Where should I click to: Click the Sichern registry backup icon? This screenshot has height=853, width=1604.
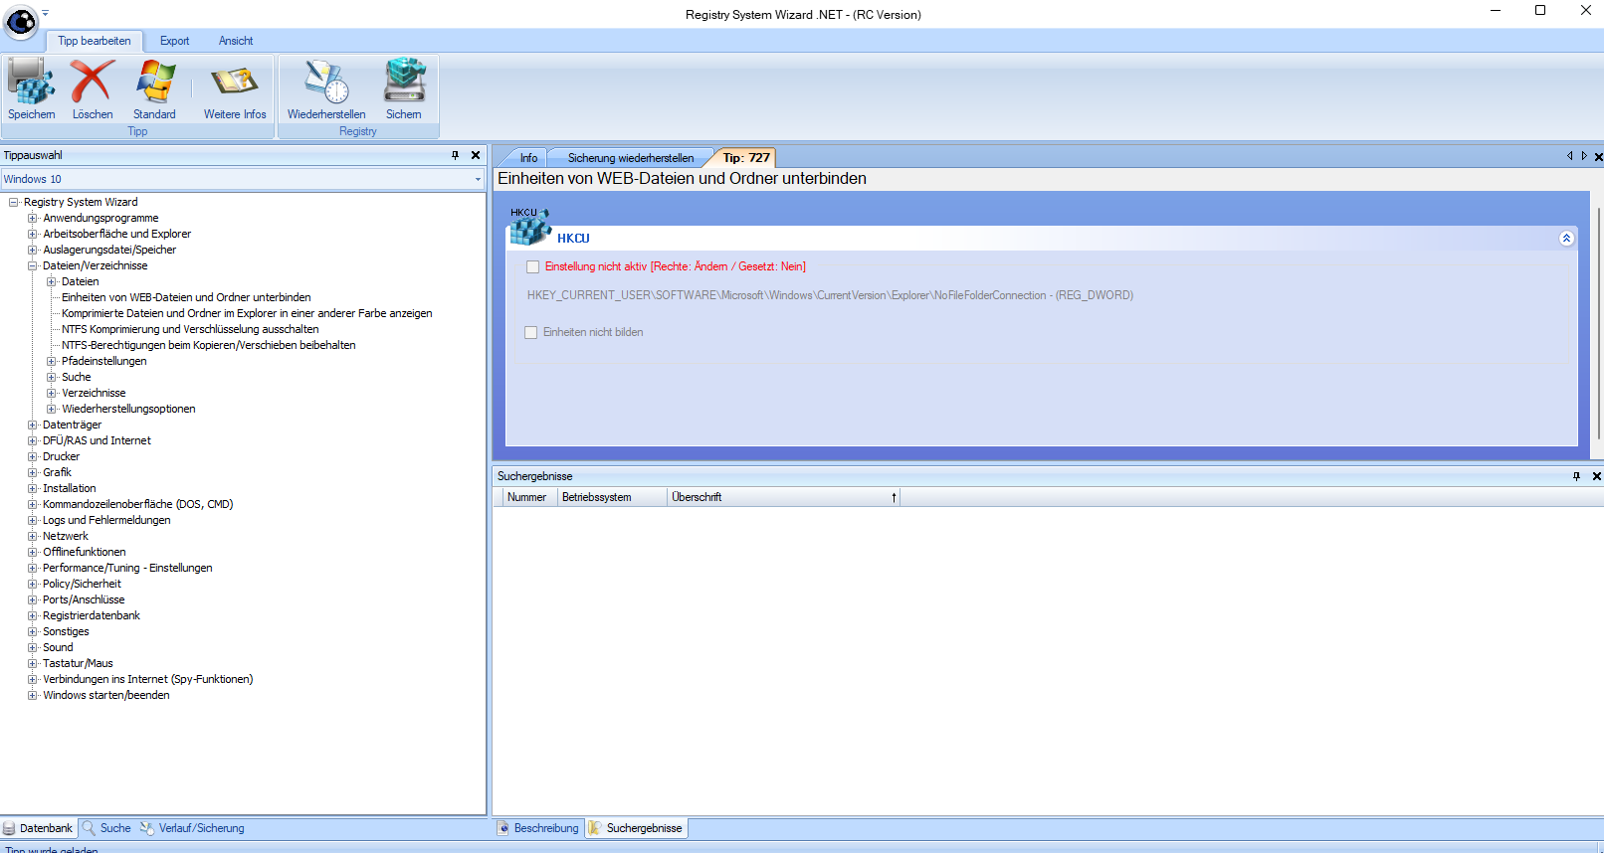coord(405,81)
